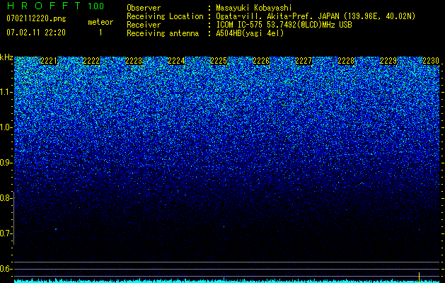
Task: Click the 2221 time marker
Action: click(49, 61)
